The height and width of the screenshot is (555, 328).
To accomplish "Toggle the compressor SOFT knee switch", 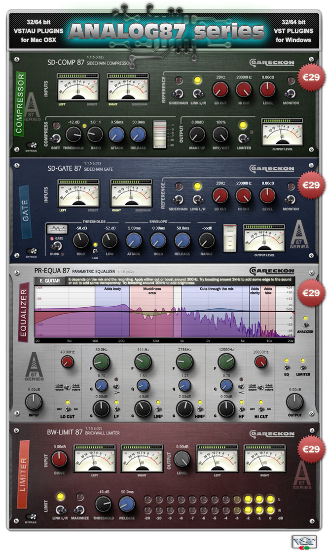I will click(x=56, y=138).
